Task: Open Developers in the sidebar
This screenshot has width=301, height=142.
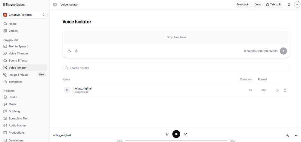Action: 24,140
